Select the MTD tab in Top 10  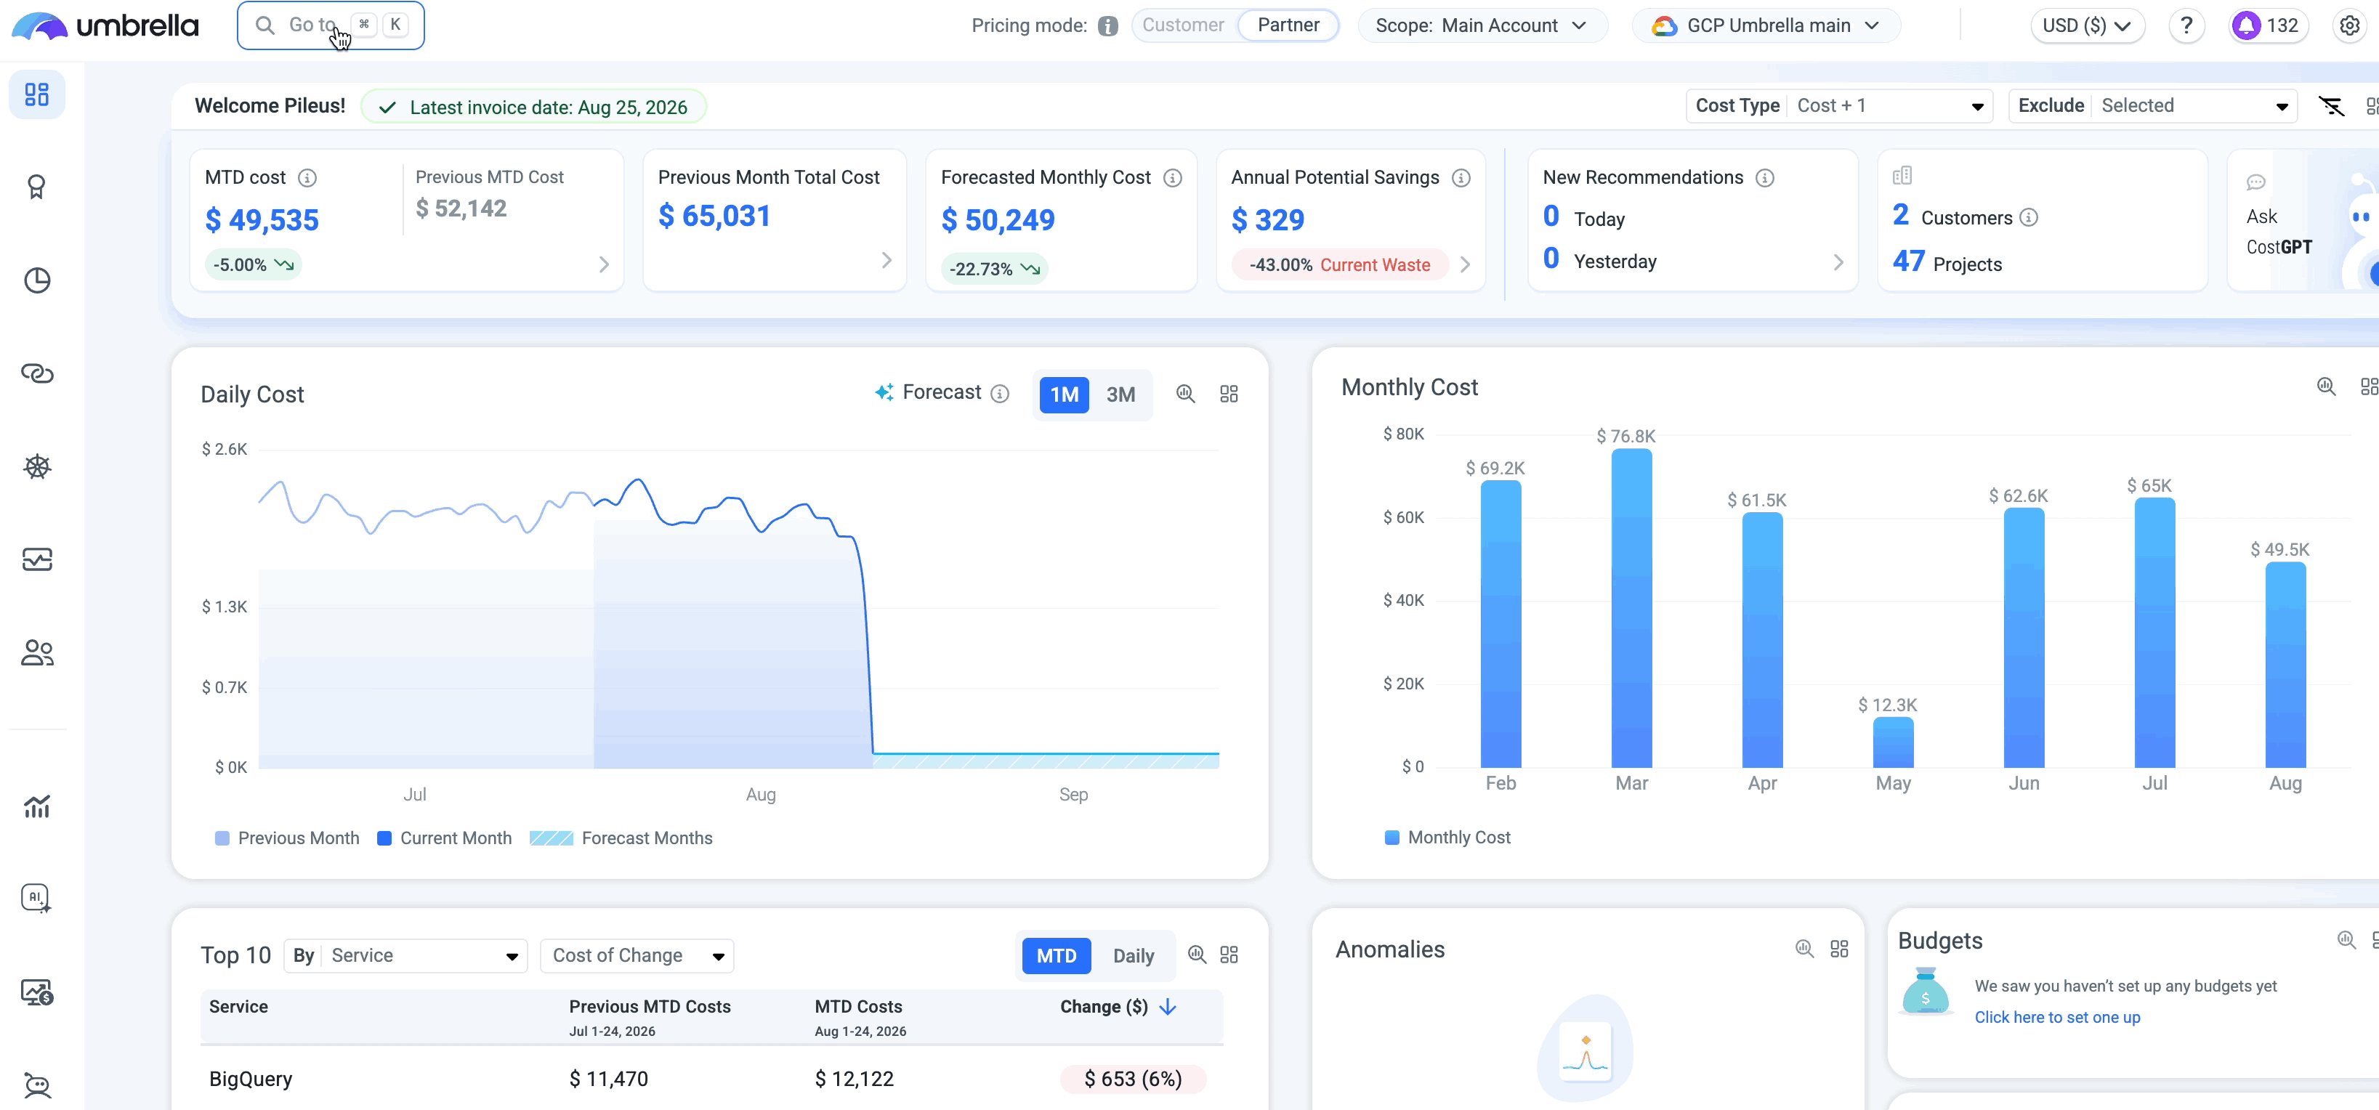click(x=1056, y=956)
